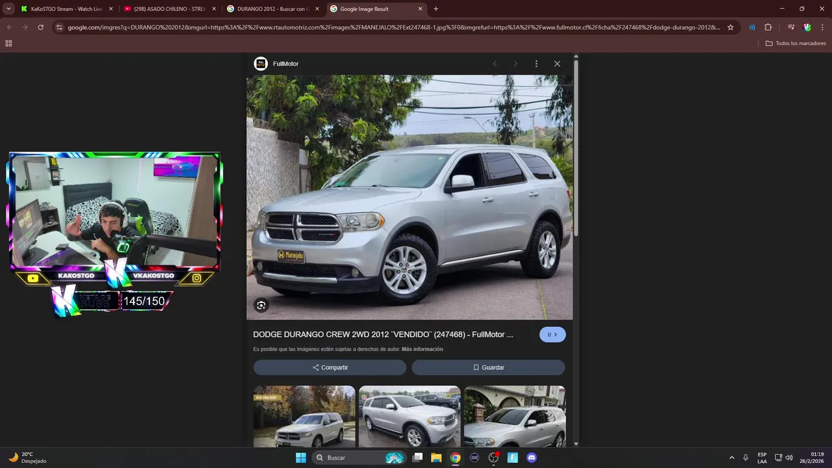Close the KaKoSTGO Stream tab
The width and height of the screenshot is (832, 468).
110,9
